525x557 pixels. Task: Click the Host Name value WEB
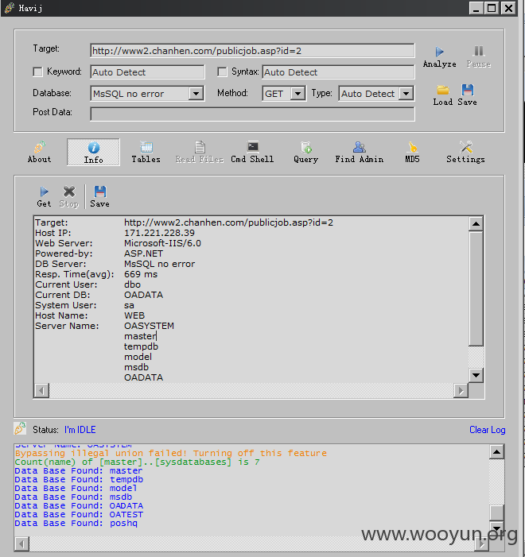(134, 315)
